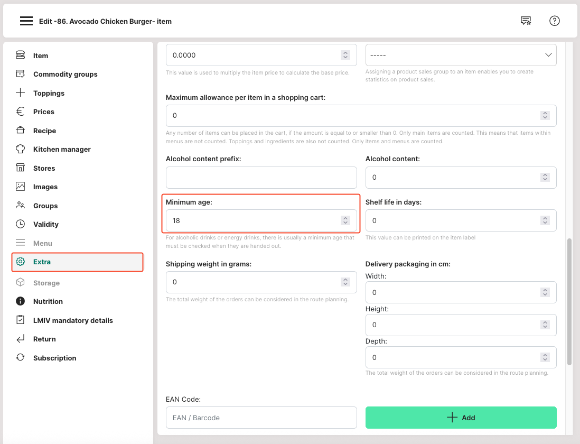This screenshot has height=444, width=580.
Task: Switch to the Validity section
Action: tap(46, 224)
